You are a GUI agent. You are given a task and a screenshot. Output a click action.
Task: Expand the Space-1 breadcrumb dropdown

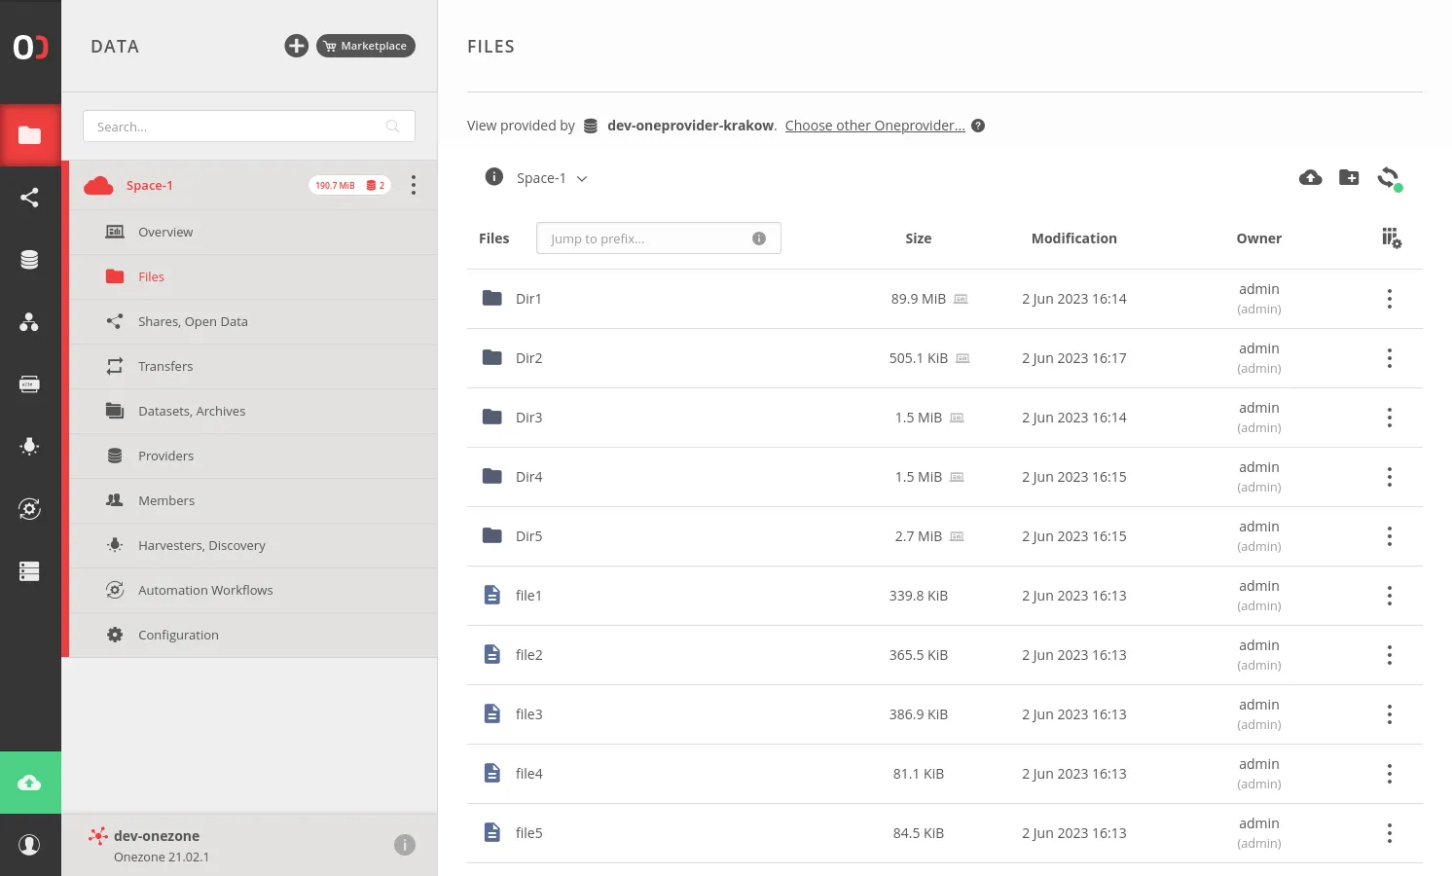581,178
